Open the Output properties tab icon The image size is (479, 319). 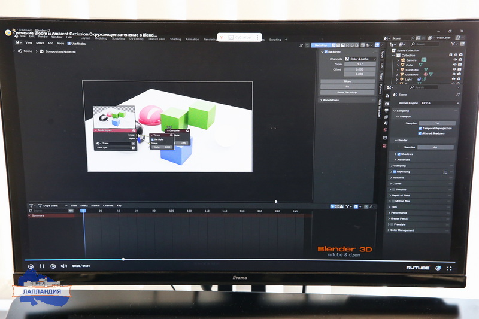tap(386, 110)
